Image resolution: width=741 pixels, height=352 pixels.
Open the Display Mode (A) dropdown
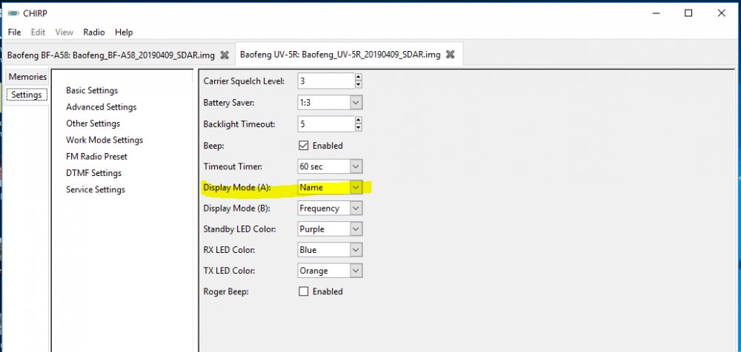[356, 187]
